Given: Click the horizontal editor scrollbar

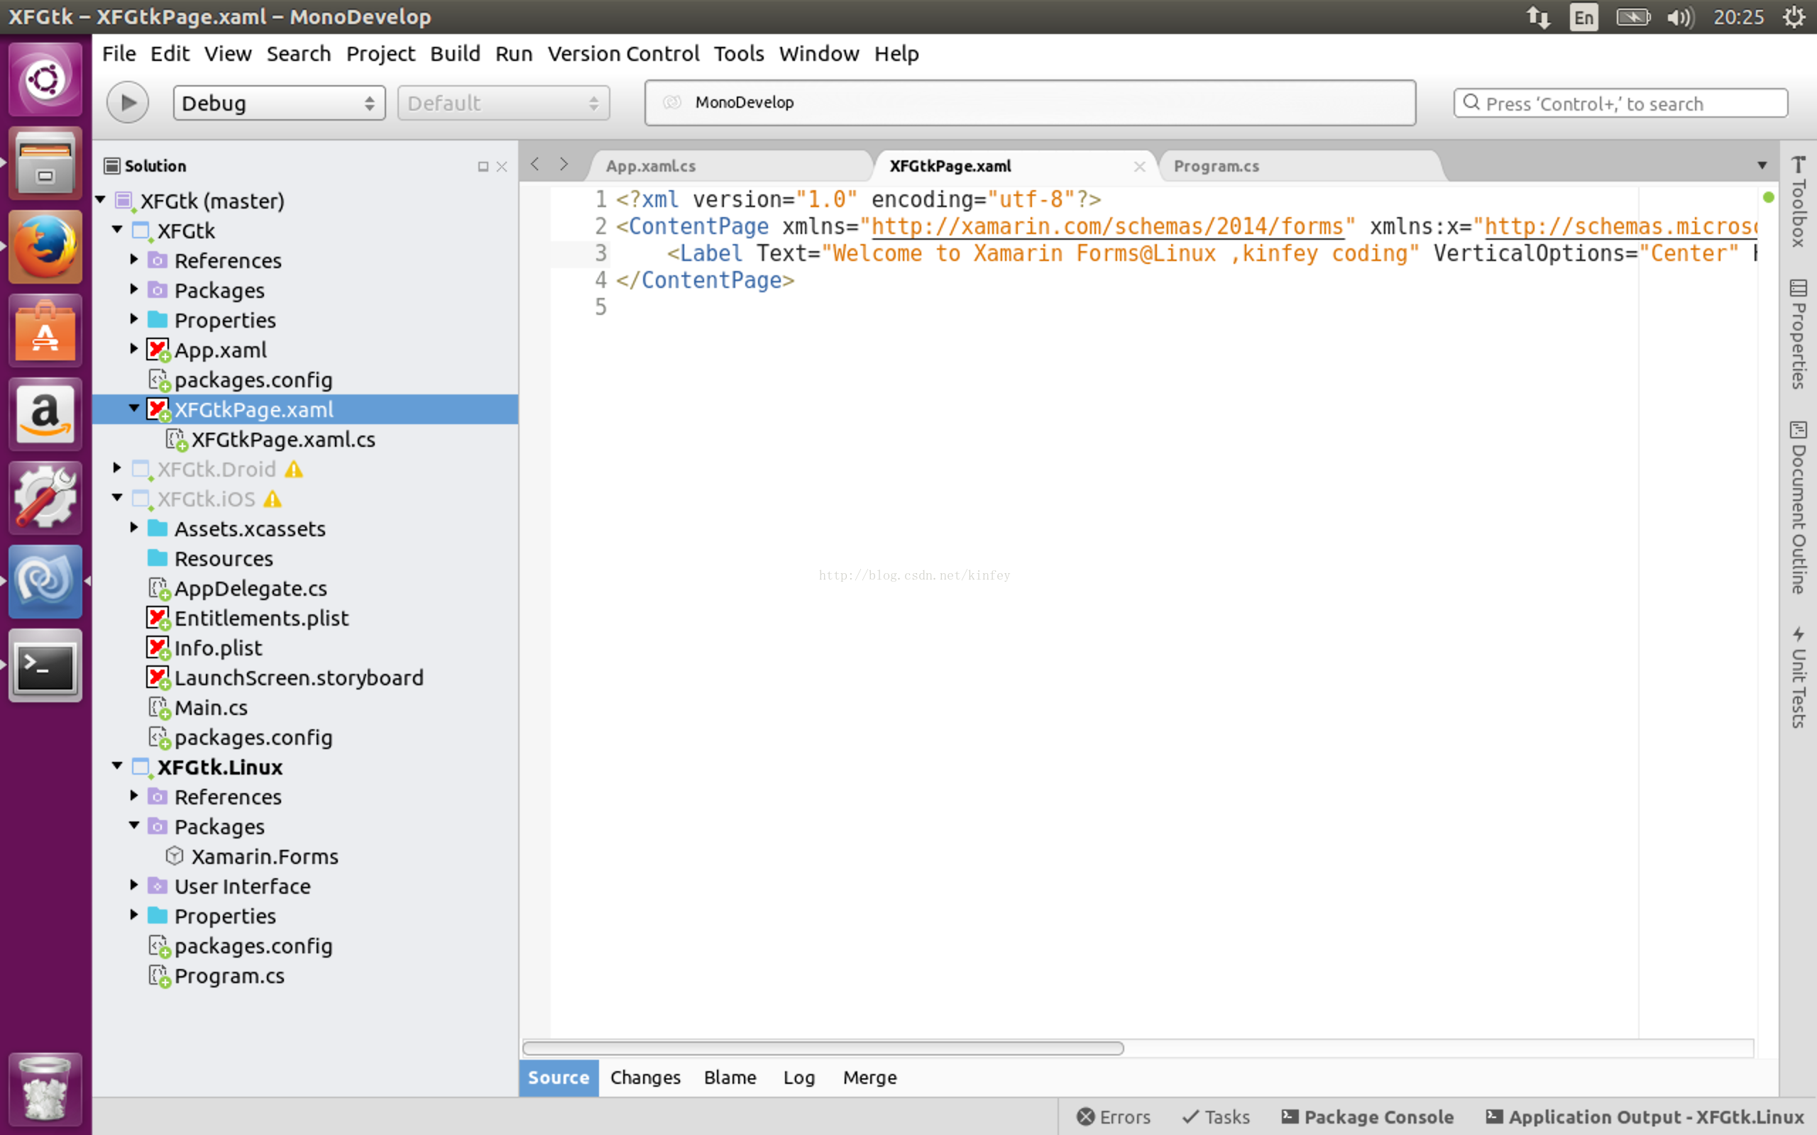Looking at the screenshot, I should 823,1048.
